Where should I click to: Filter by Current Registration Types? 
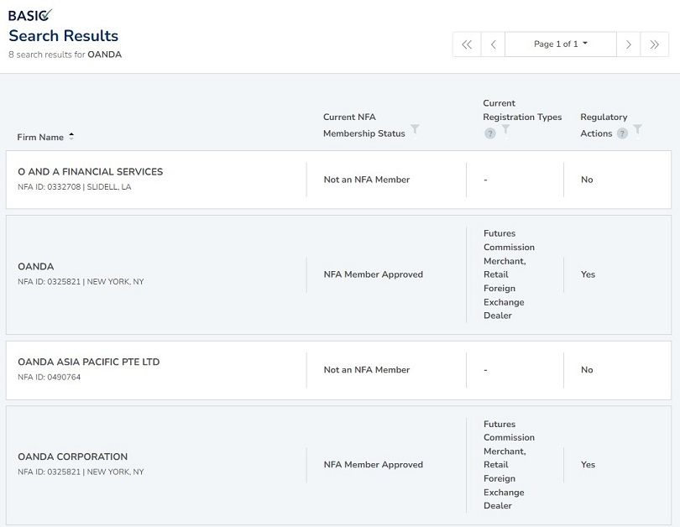point(505,128)
